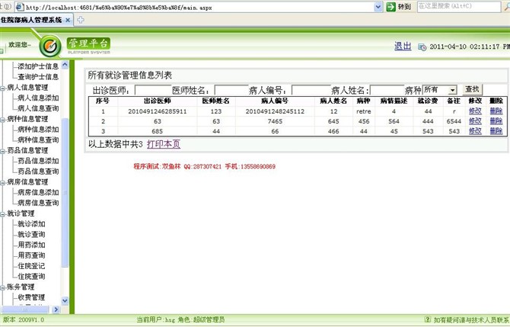The height and width of the screenshot is (327, 510).
Task: Collapse the 病种信息管理 tree node
Action: click(x=2, y=120)
